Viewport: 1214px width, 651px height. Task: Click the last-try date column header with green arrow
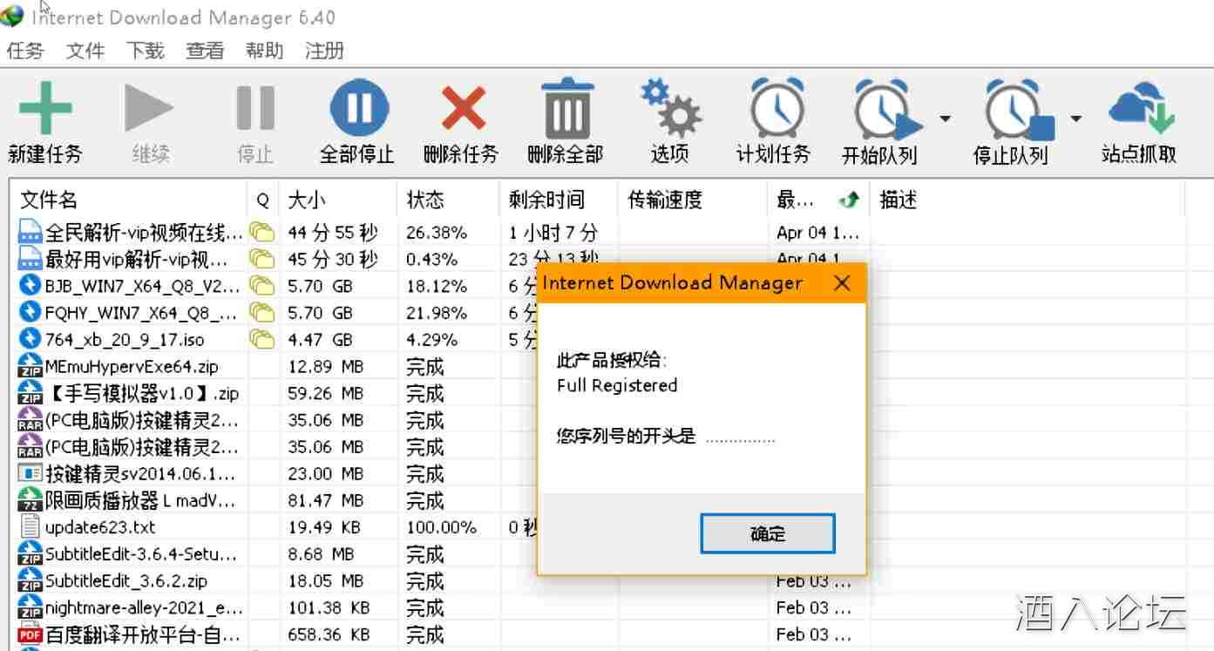point(819,200)
